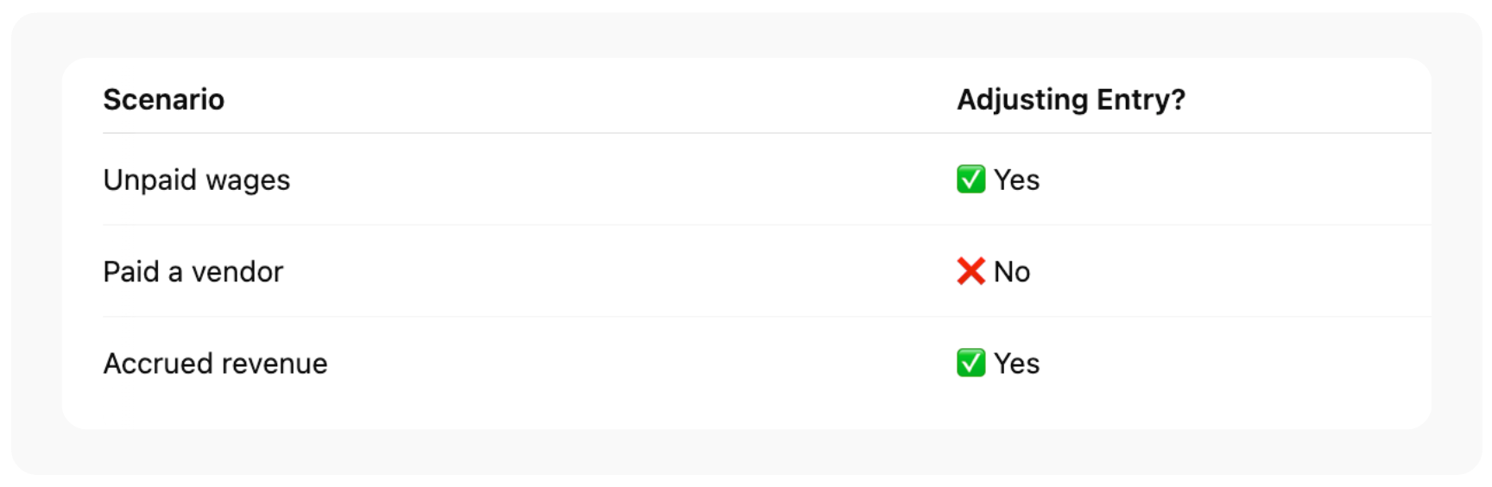
Task: Click the capital U of Unpaid wages
Action: point(112,180)
